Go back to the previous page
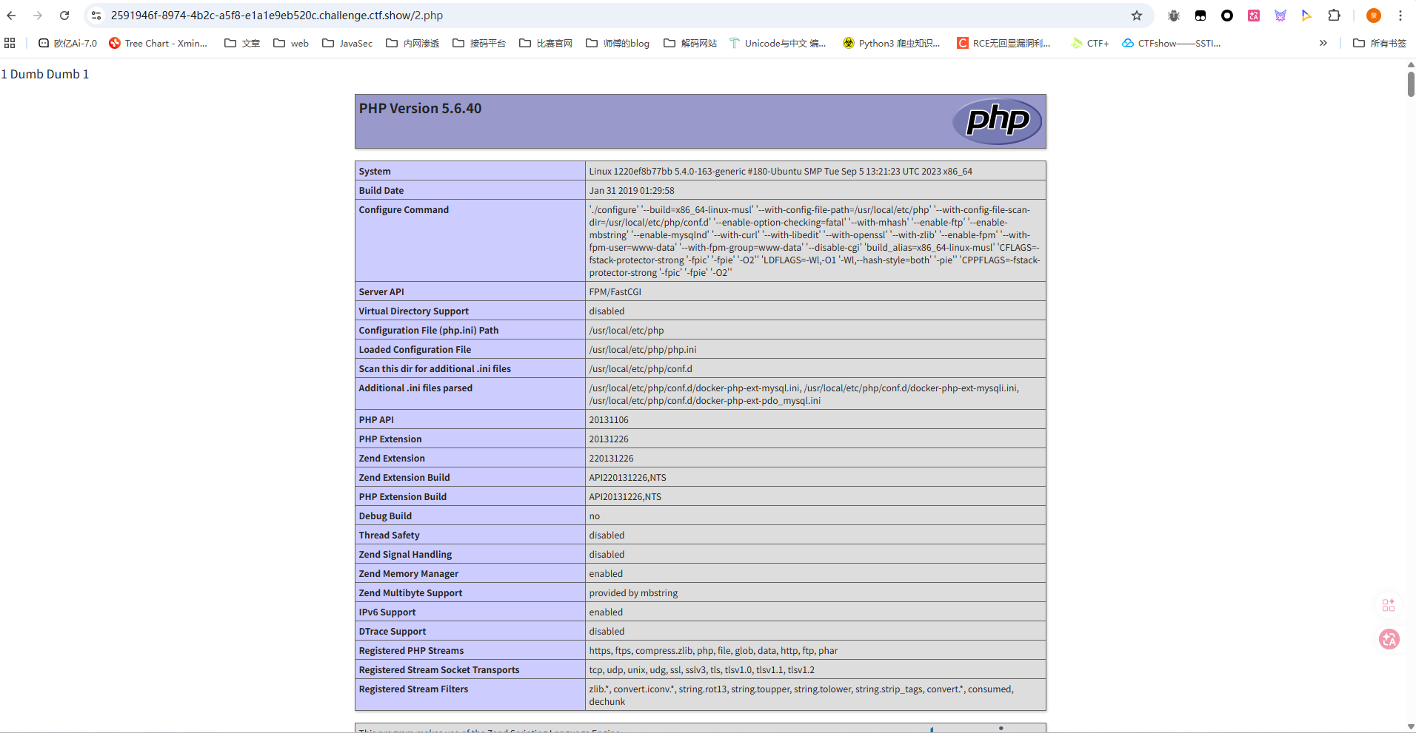Screen dimensions: 1416x733 11,16
